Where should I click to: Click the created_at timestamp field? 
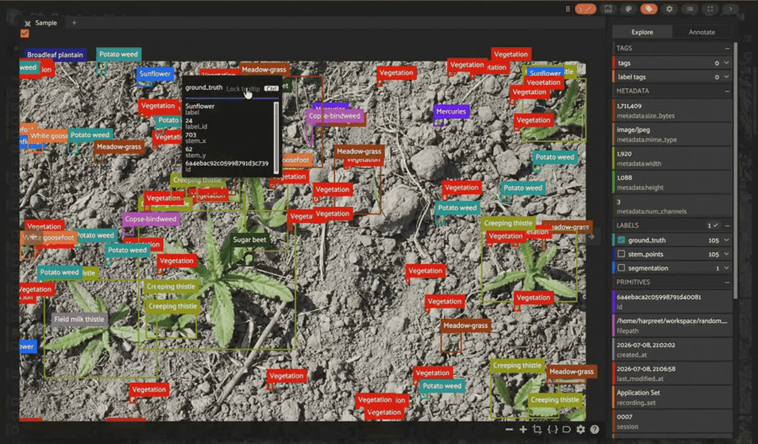(x=673, y=349)
